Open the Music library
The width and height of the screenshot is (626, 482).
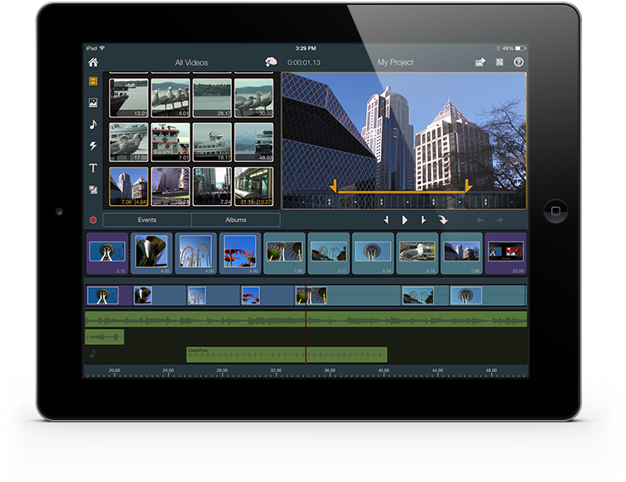click(x=93, y=125)
